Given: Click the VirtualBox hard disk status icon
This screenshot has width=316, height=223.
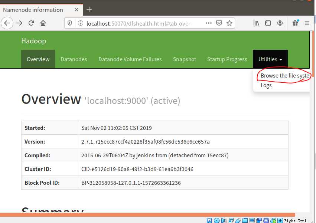Looking at the screenshot, I should pyautogui.click(x=209, y=220).
